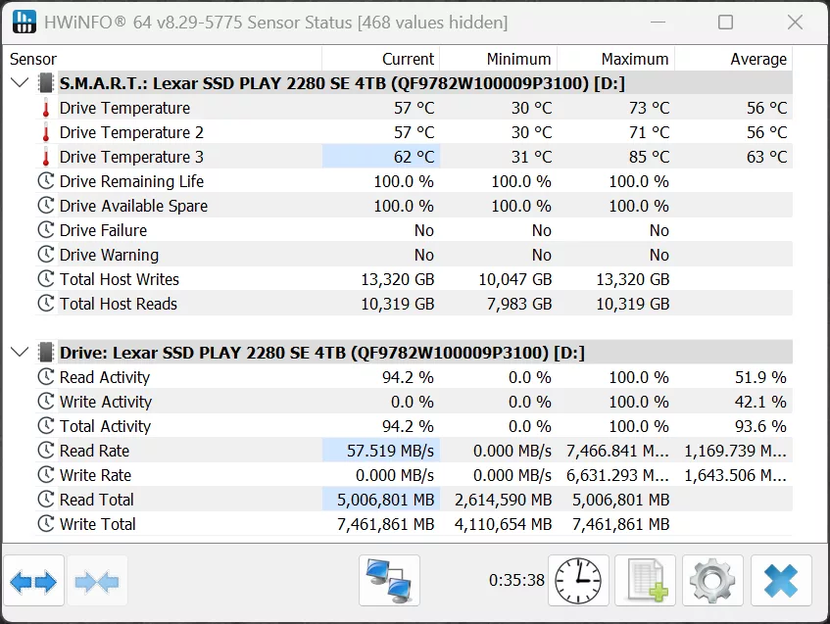The width and height of the screenshot is (830, 624).
Task: Select the Drive Warning label
Action: point(109,255)
